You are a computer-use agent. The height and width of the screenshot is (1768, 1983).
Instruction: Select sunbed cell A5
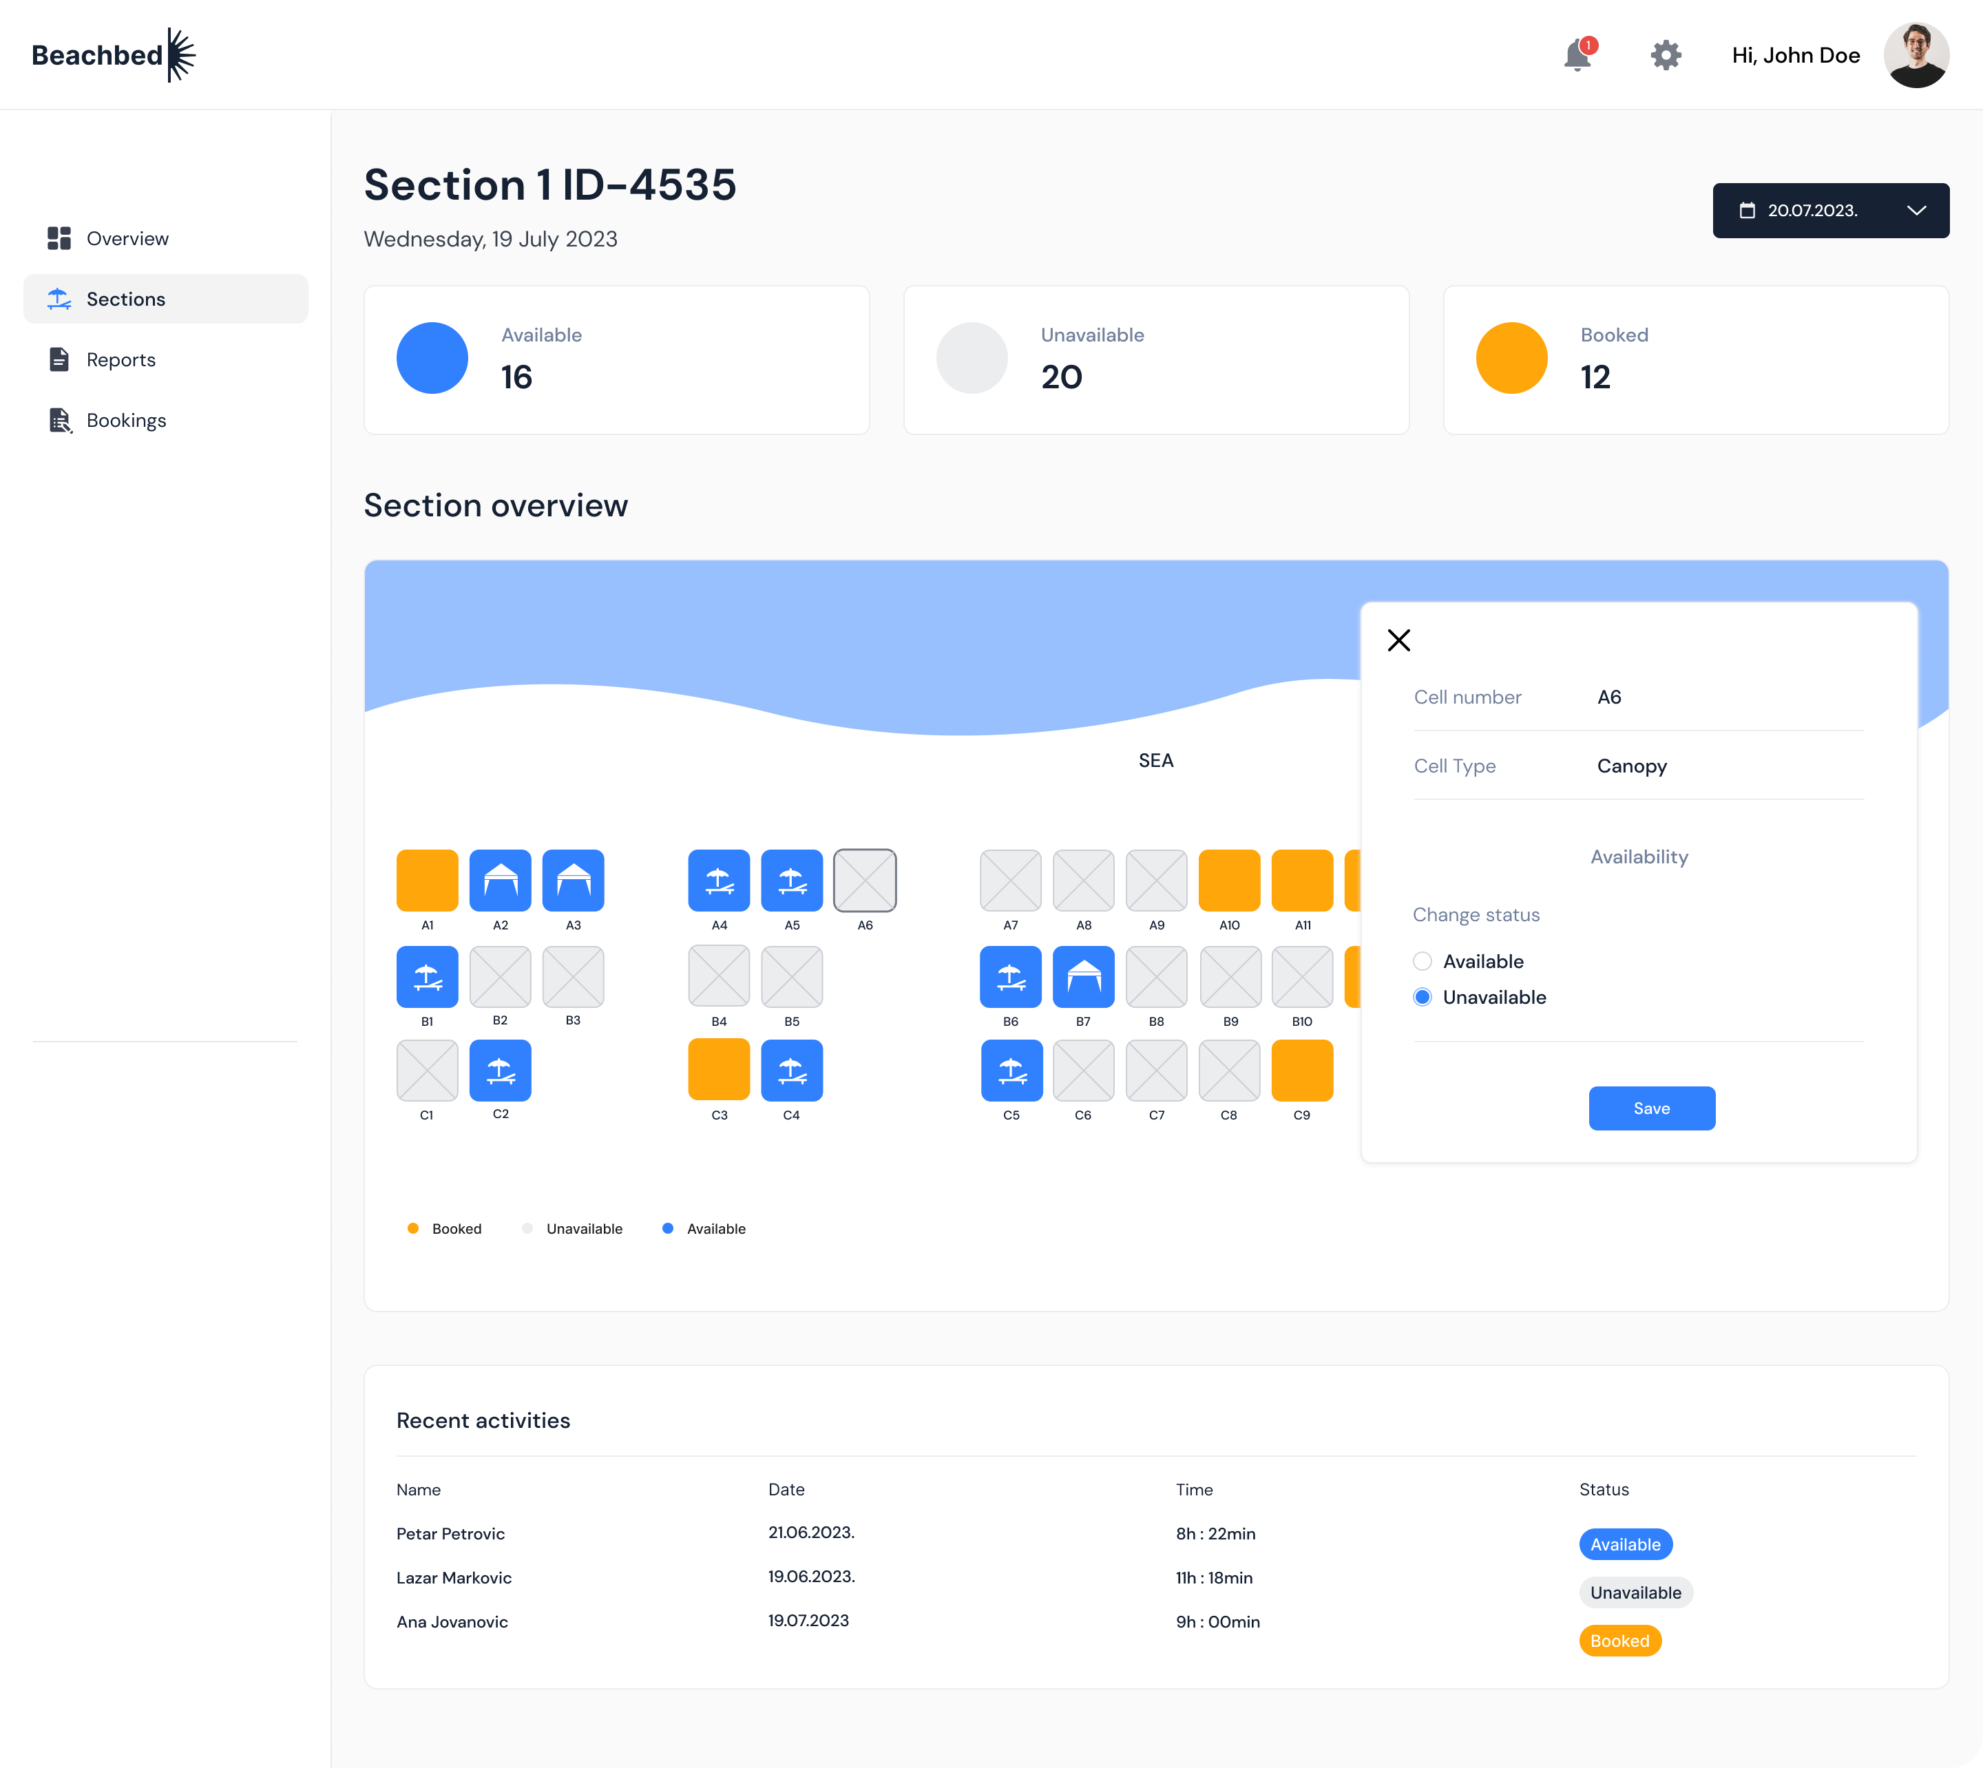[792, 880]
